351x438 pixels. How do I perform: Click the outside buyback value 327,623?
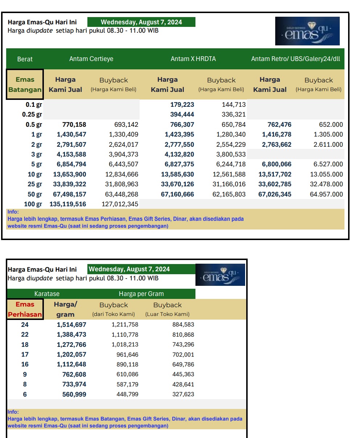click(x=183, y=394)
